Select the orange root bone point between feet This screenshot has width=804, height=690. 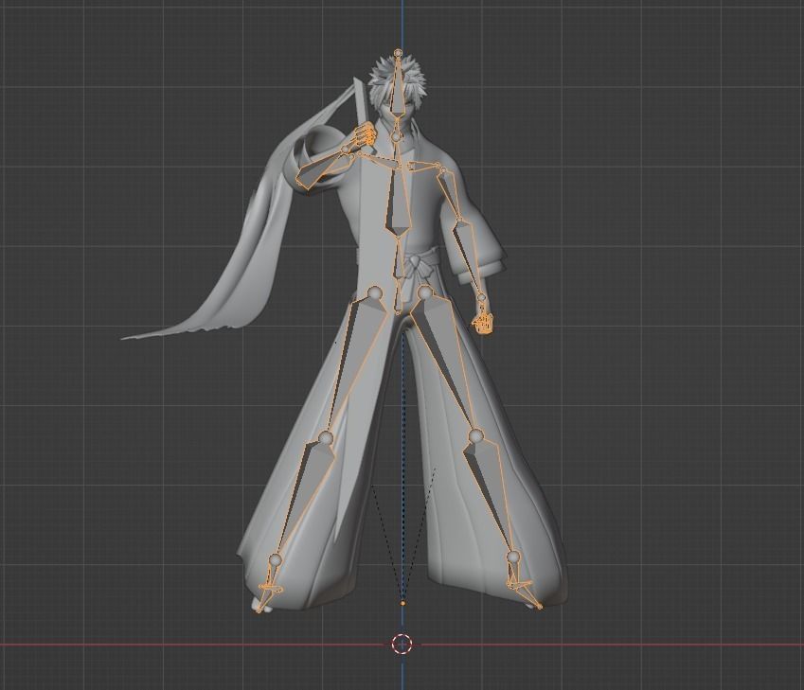[402, 603]
